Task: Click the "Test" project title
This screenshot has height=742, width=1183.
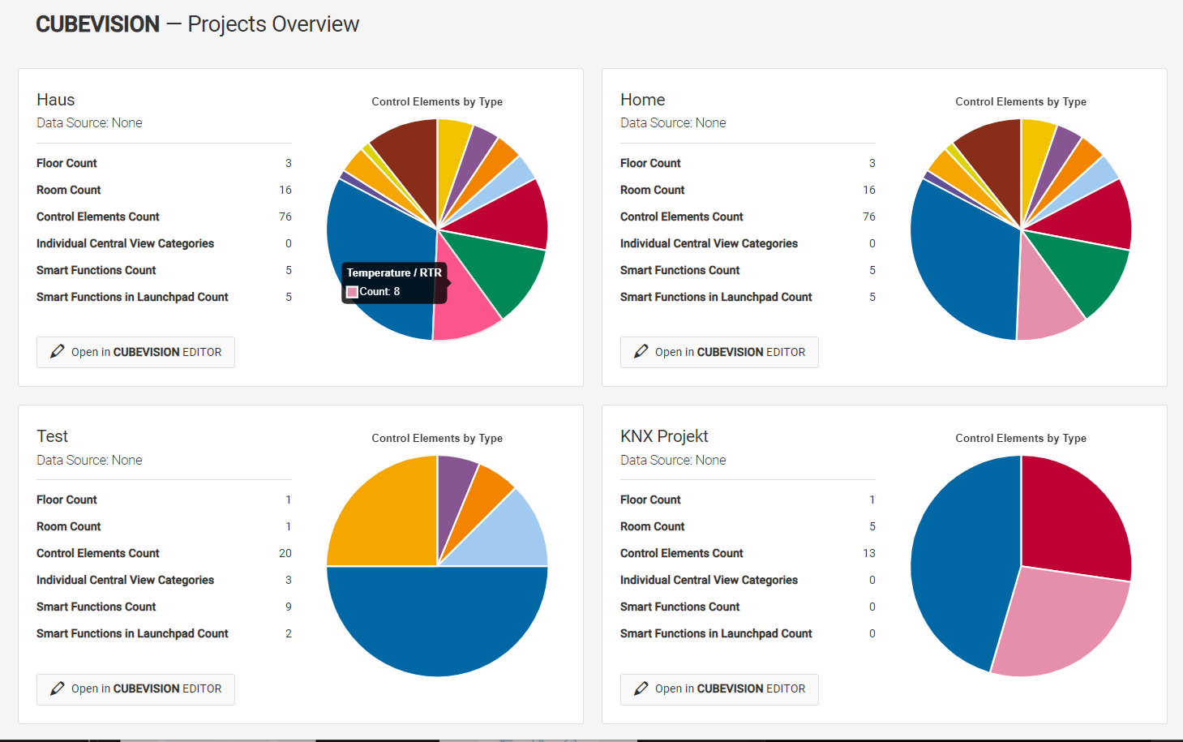Action: pyautogui.click(x=53, y=436)
